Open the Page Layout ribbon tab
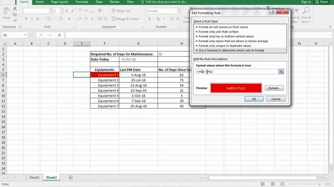Image resolution: width=334 pixels, height=187 pixels. [59, 2]
